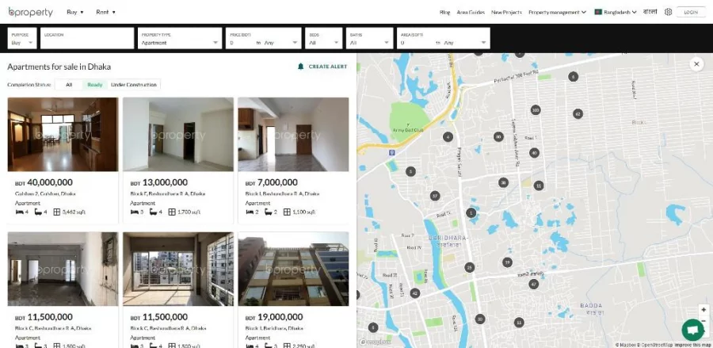Click map cluster marker 62
This screenshot has width=713, height=348.
coord(578,113)
